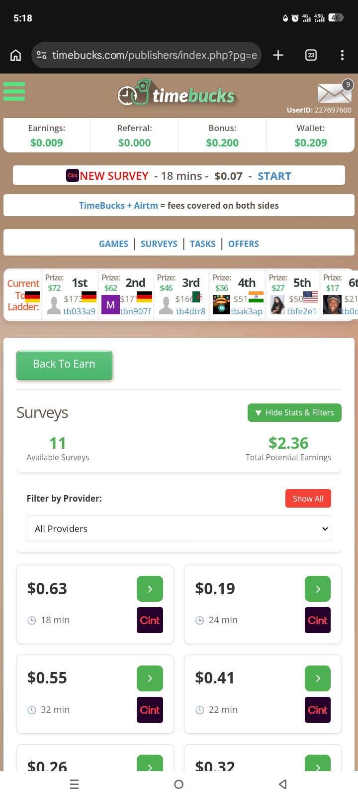The image size is (358, 797).
Task: Open the tab switcher showing 23
Action: [x=311, y=55]
